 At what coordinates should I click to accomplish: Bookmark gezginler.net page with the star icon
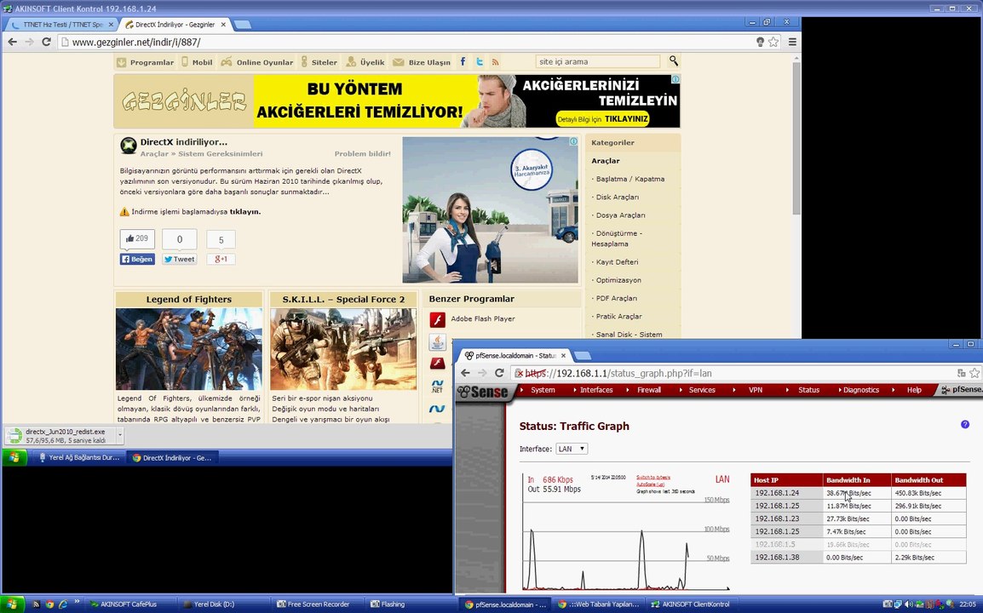click(773, 42)
